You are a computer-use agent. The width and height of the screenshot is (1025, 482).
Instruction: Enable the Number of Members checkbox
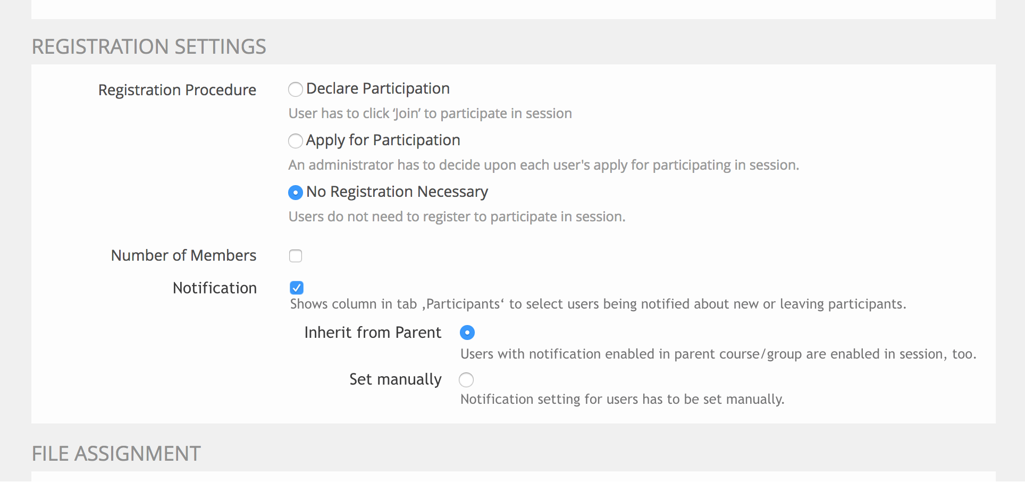[296, 256]
